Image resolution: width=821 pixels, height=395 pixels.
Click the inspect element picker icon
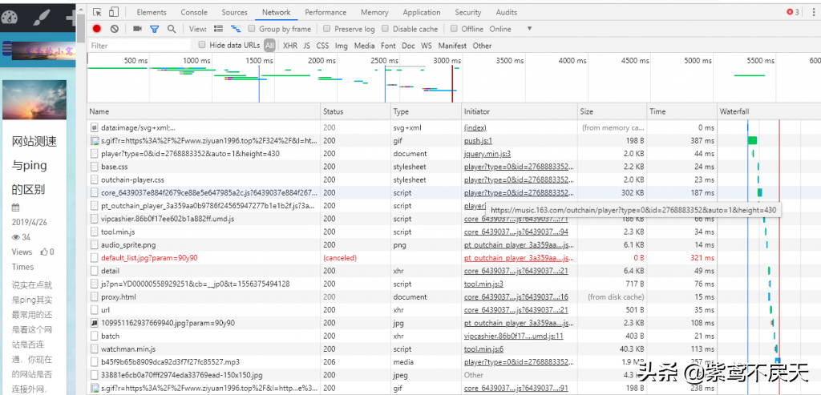click(x=97, y=12)
